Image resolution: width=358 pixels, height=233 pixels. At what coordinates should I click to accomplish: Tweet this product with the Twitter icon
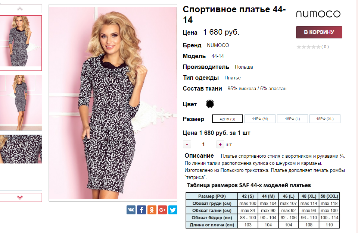(x=172, y=210)
